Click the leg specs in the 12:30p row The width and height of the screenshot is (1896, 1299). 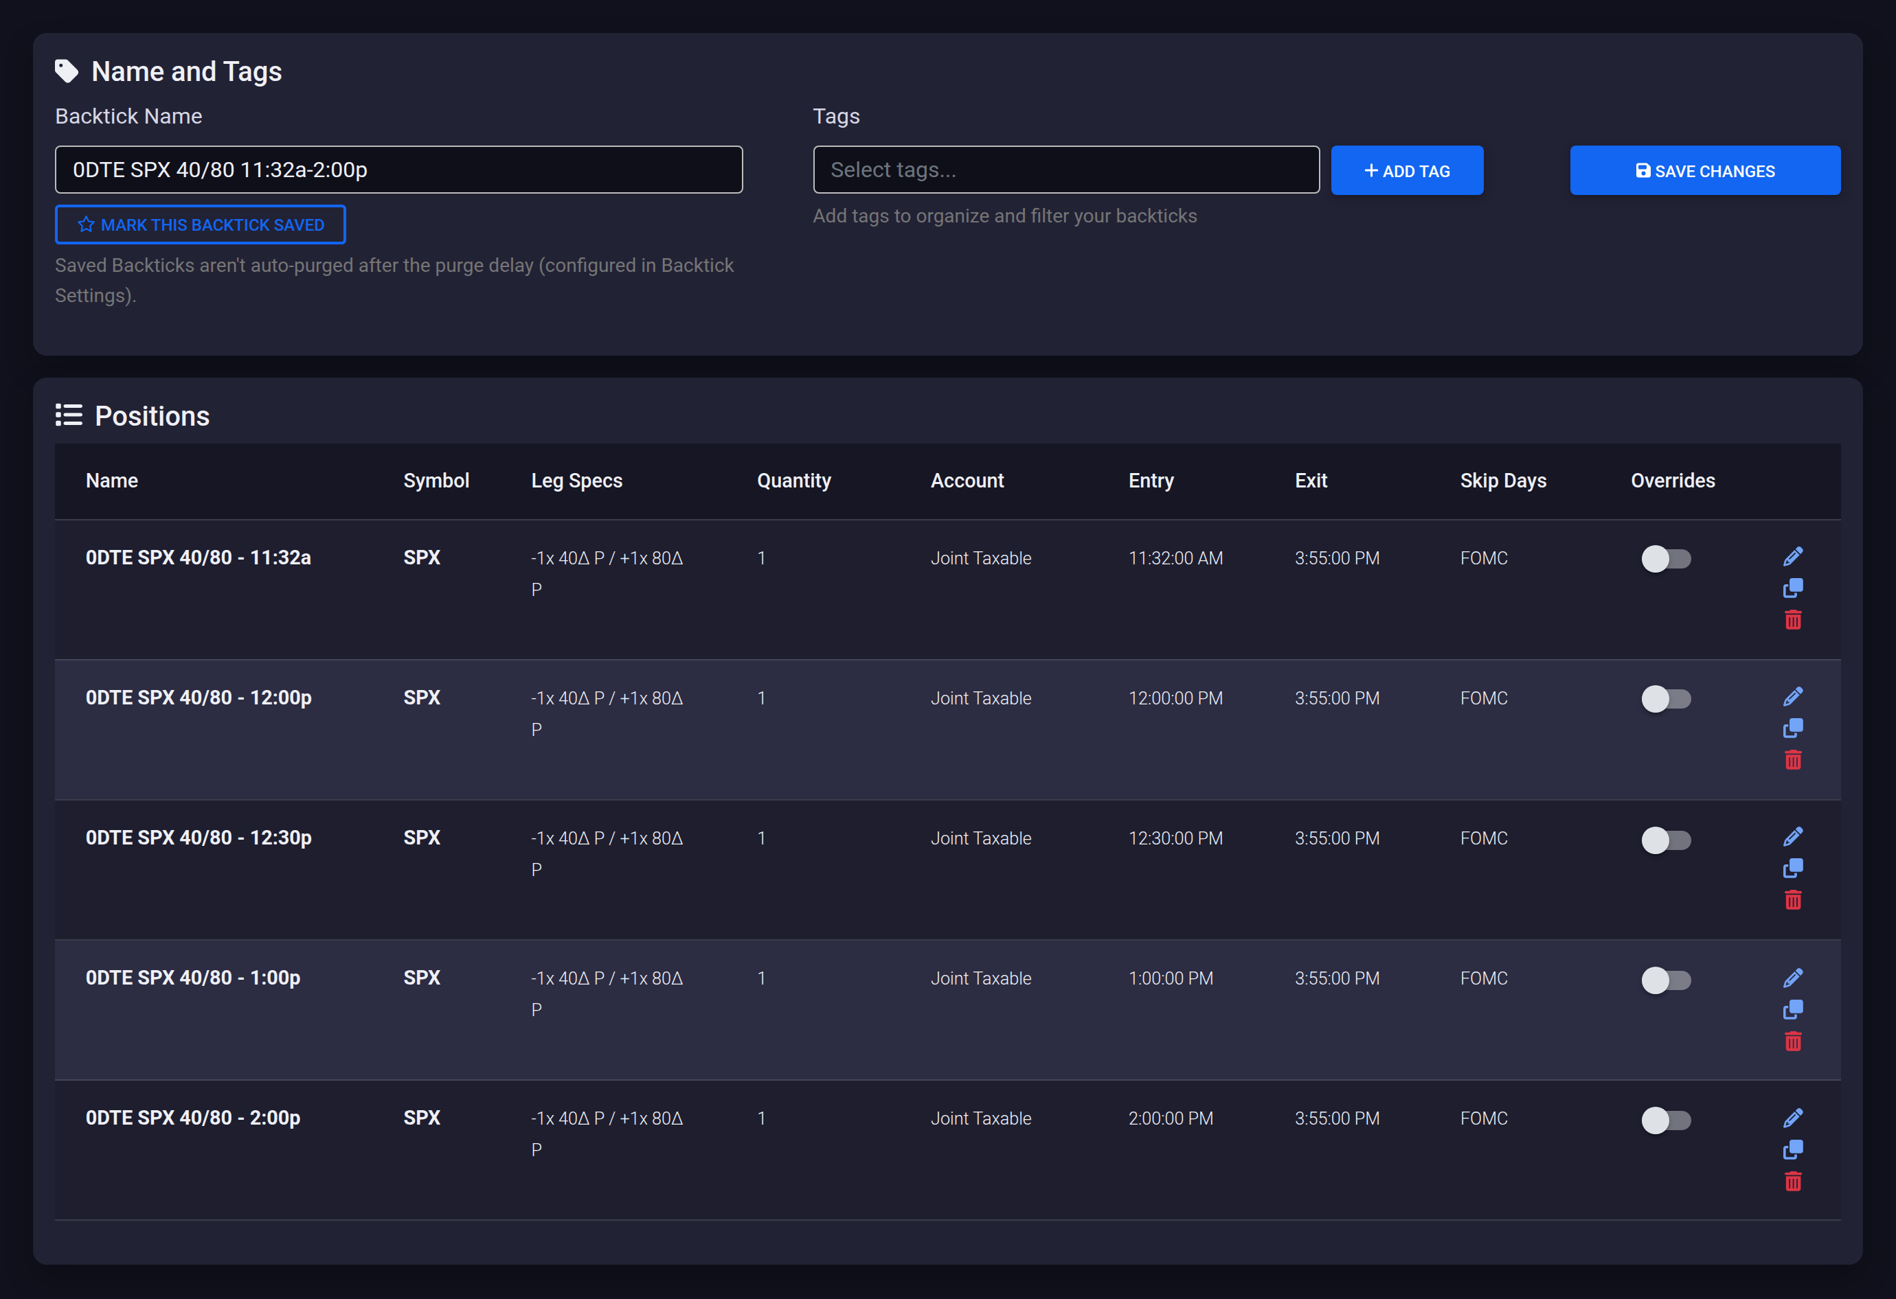pos(607,853)
